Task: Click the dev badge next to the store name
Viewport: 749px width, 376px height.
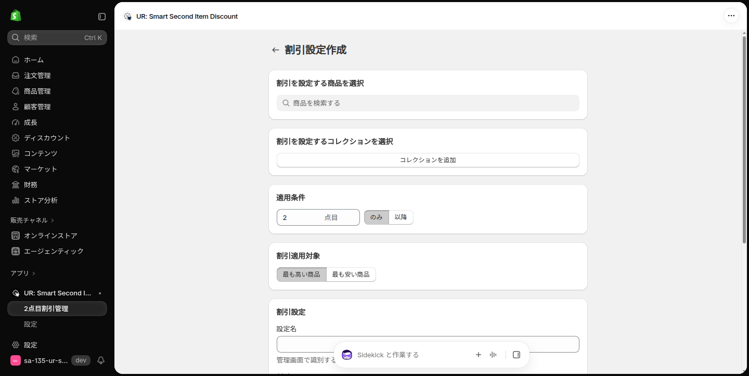Action: 81,360
